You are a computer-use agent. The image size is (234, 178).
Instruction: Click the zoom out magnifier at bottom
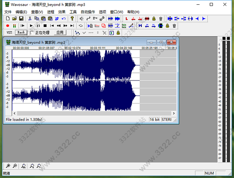pyautogui.click(x=15, y=166)
